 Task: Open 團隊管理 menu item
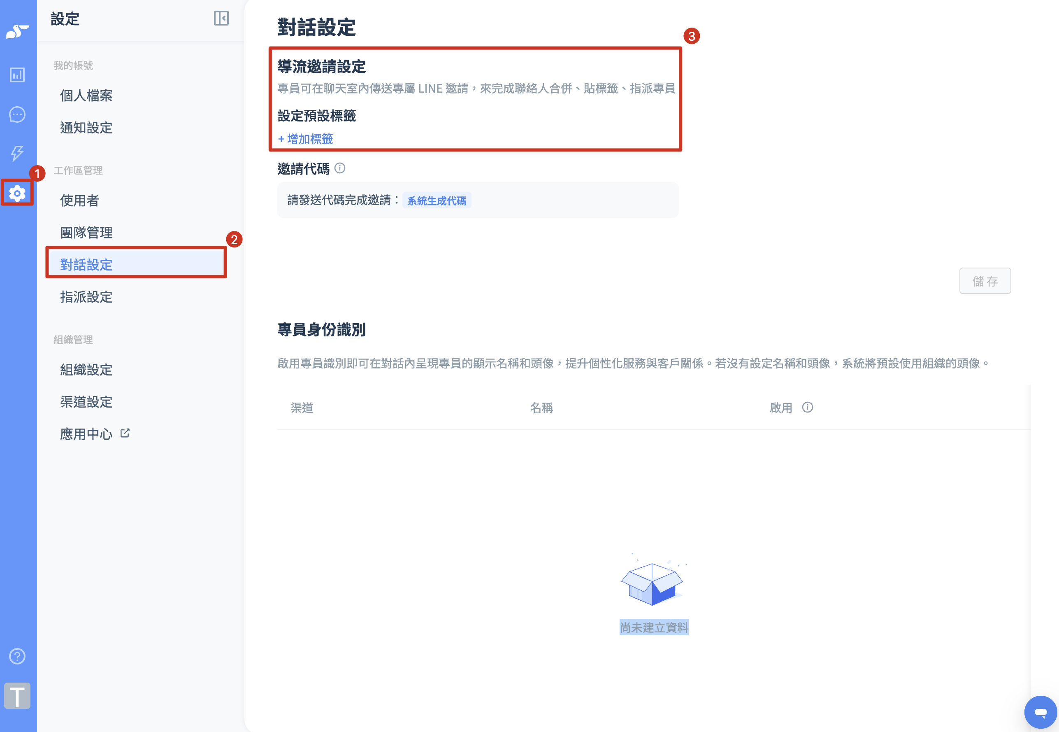tap(86, 233)
